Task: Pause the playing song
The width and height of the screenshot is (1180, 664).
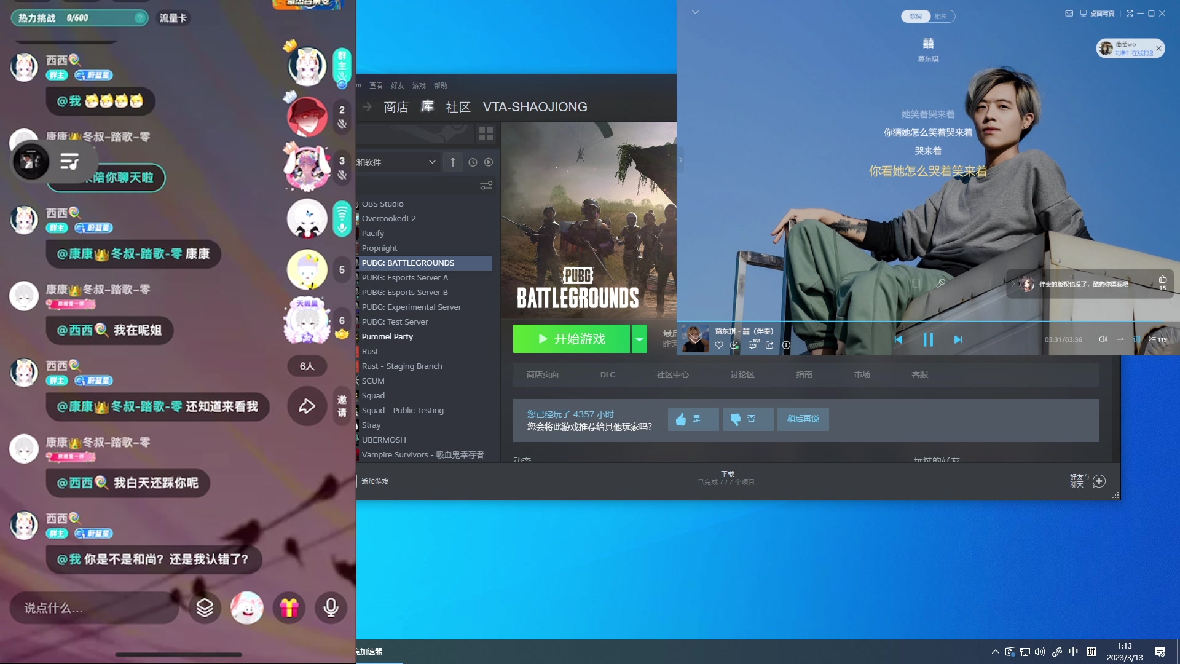Action: (928, 339)
